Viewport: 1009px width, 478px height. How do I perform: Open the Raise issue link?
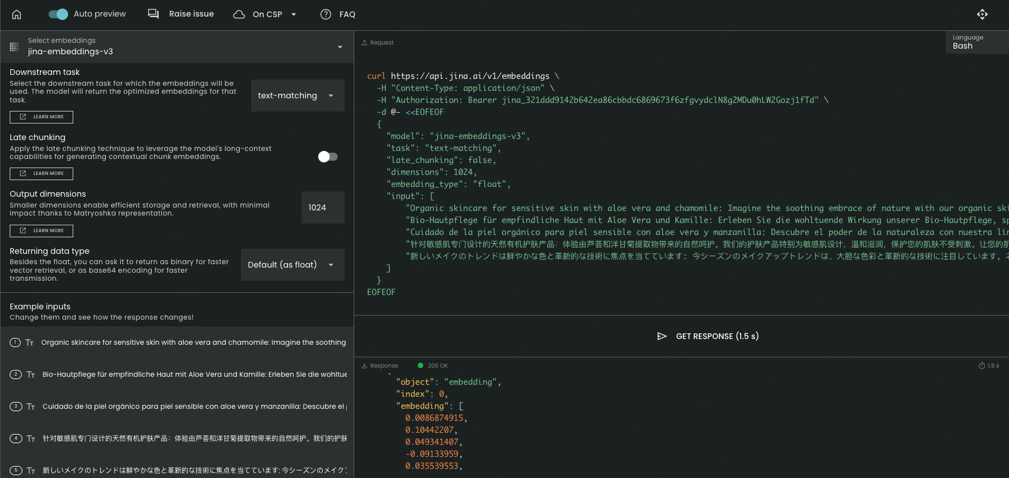tap(191, 14)
